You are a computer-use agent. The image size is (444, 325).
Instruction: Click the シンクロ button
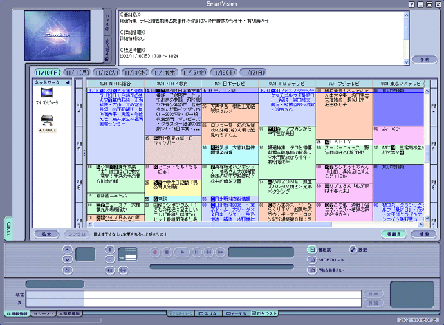(x=77, y=234)
